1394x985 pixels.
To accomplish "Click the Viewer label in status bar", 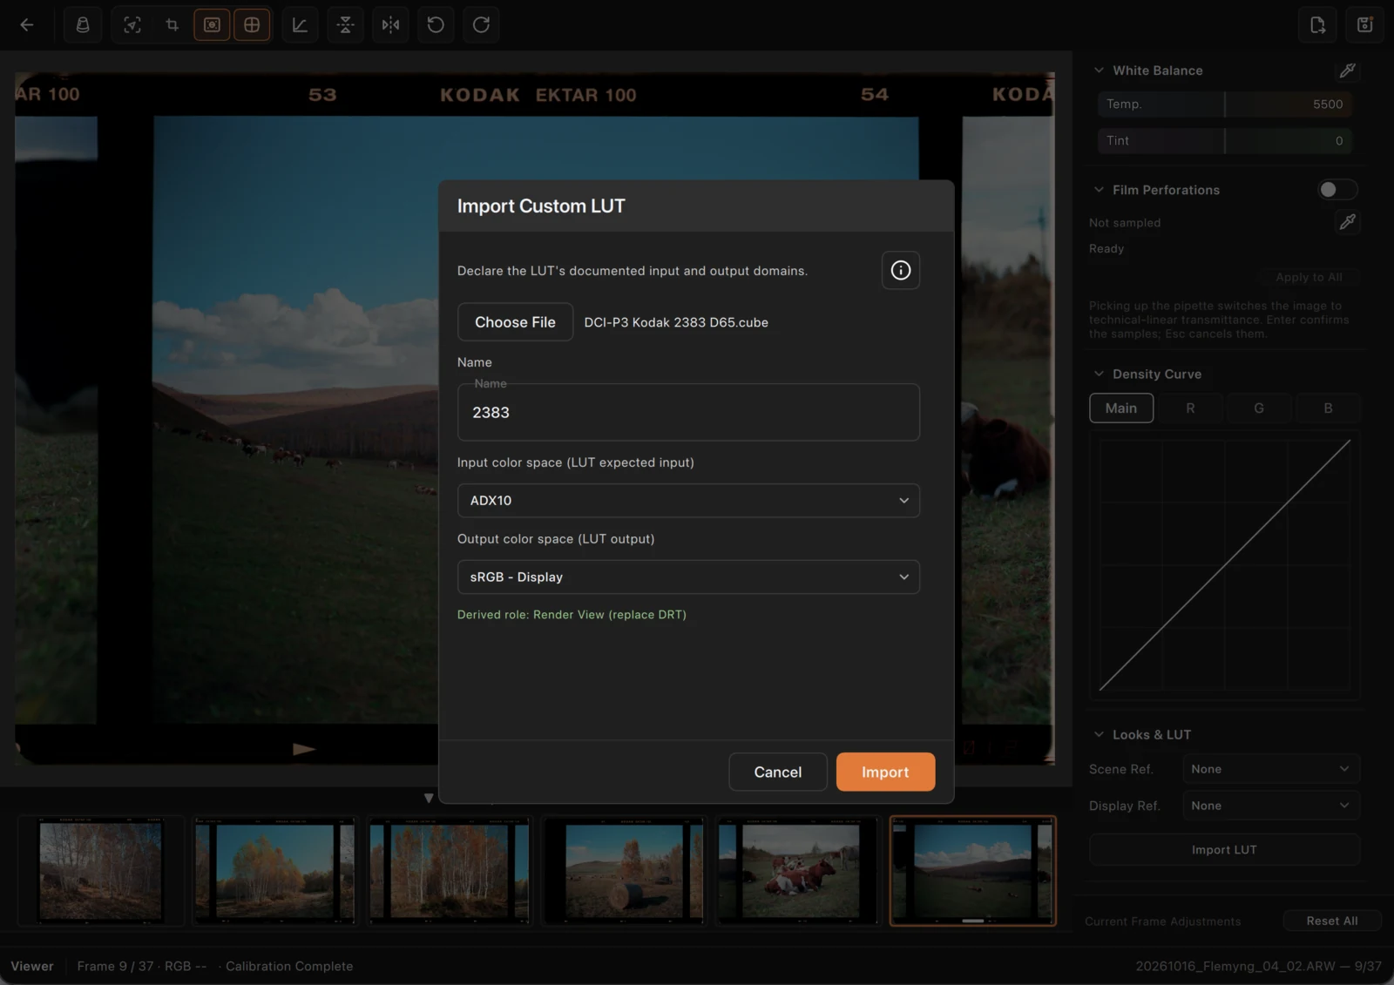I will 32,966.
